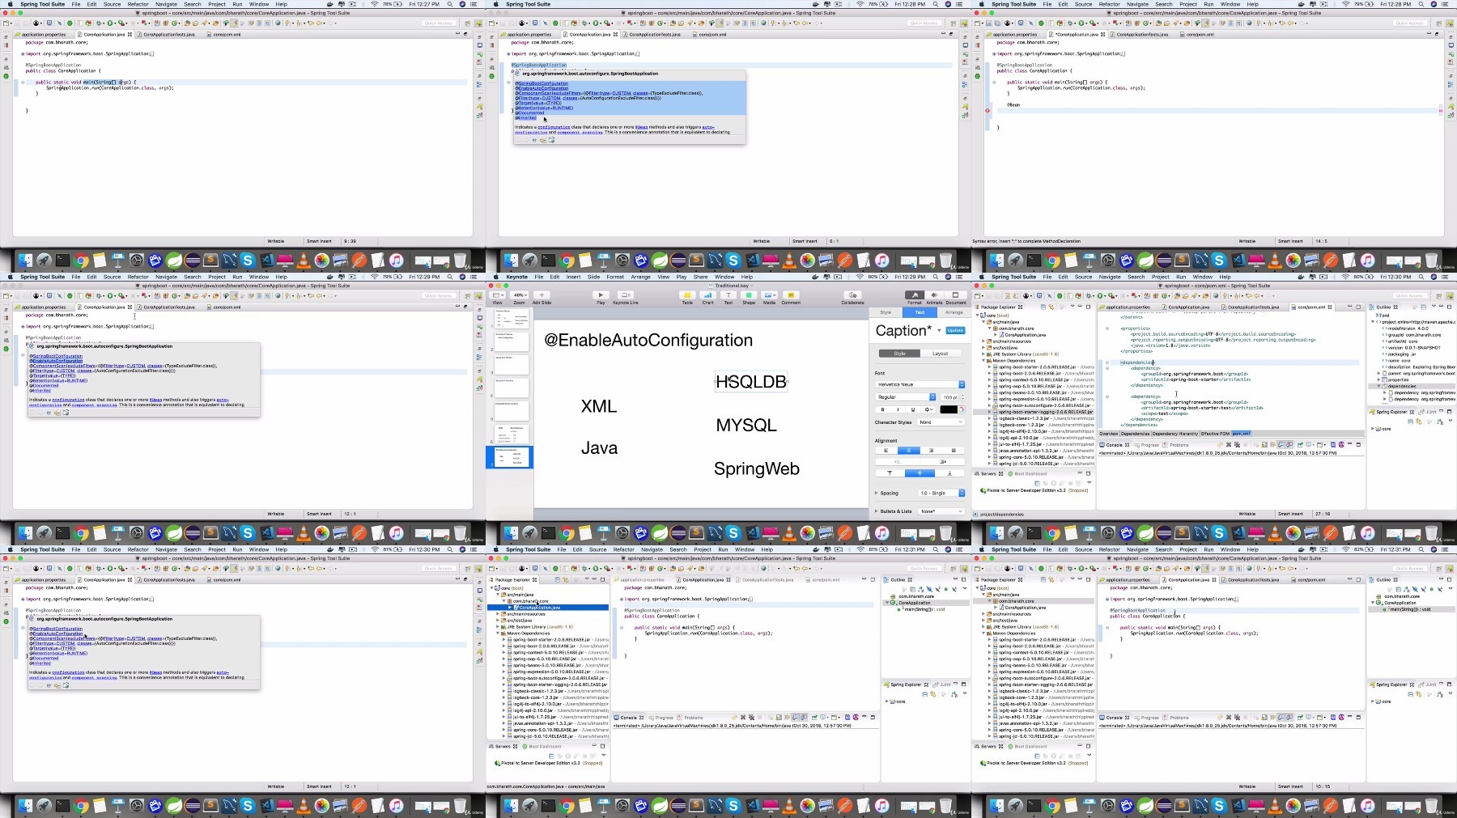
Task: Expand the Spacing section in Keynote
Action: click(x=876, y=493)
